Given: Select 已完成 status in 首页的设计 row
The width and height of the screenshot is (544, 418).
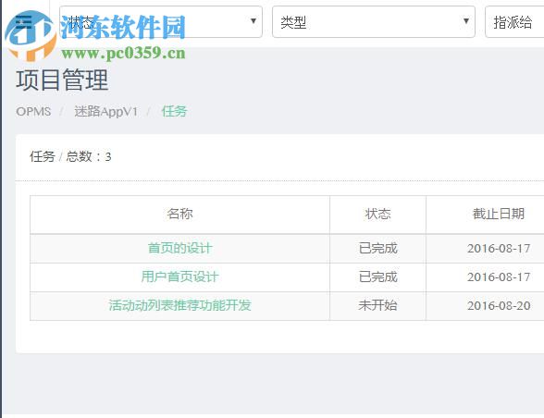Looking at the screenshot, I should [377, 249].
